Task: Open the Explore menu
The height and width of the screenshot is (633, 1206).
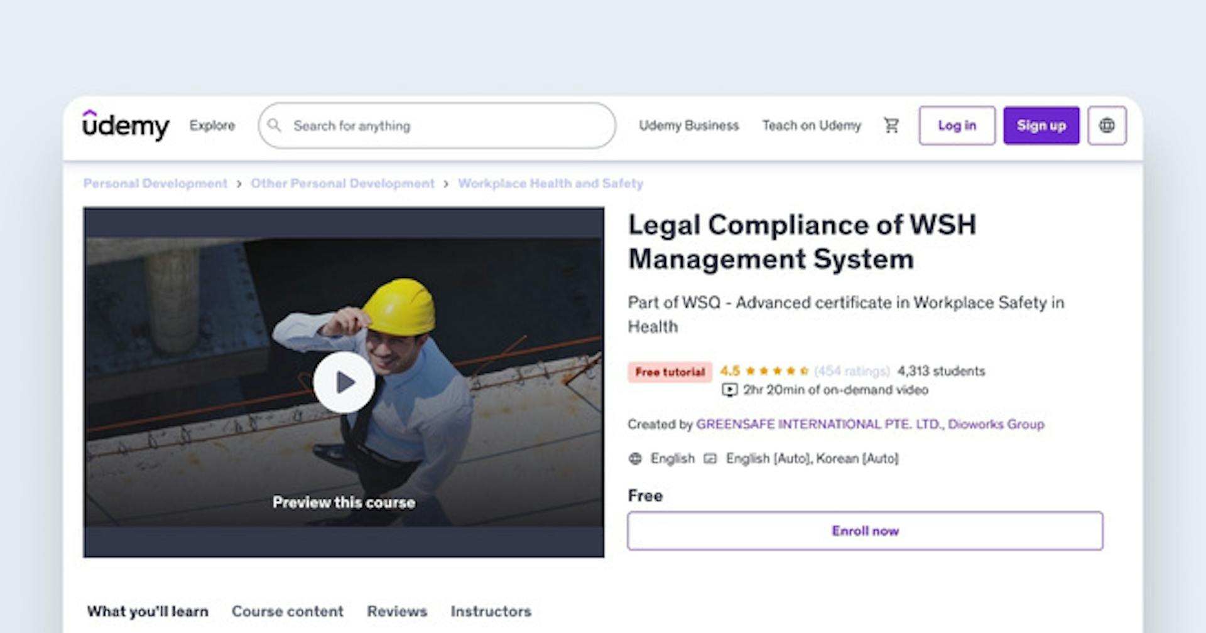Action: click(212, 125)
